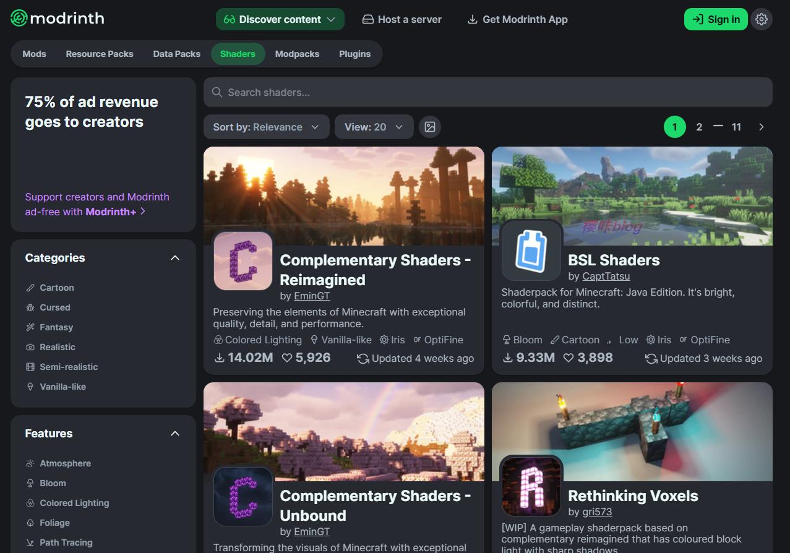This screenshot has height=553, width=790.
Task: Click the Complementary Shaders Reimagined project icon
Action: [x=243, y=261]
